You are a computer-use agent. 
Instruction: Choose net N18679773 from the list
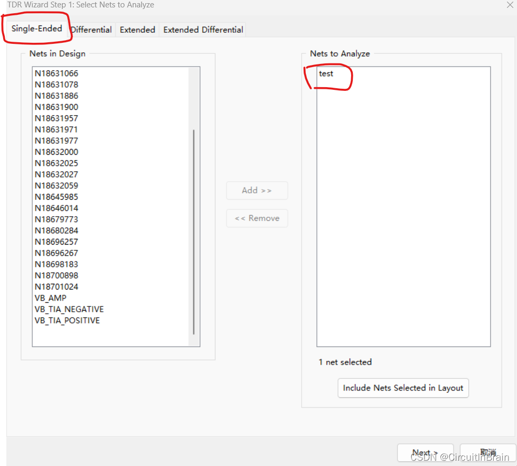point(57,219)
